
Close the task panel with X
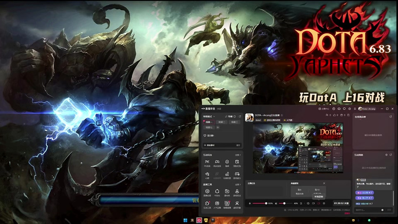(x=324, y=183)
